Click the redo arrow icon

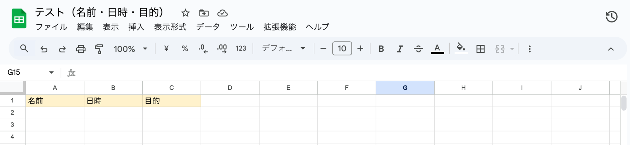click(x=62, y=49)
